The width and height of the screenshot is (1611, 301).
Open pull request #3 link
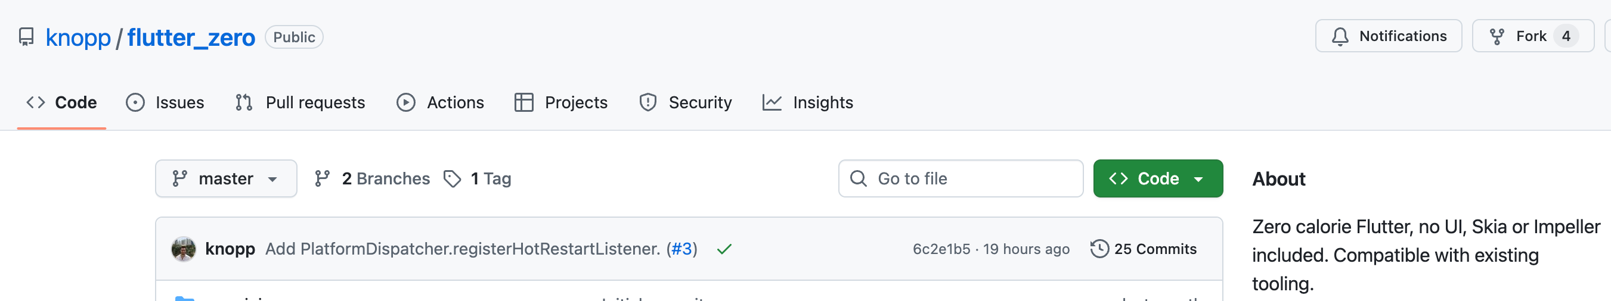681,249
